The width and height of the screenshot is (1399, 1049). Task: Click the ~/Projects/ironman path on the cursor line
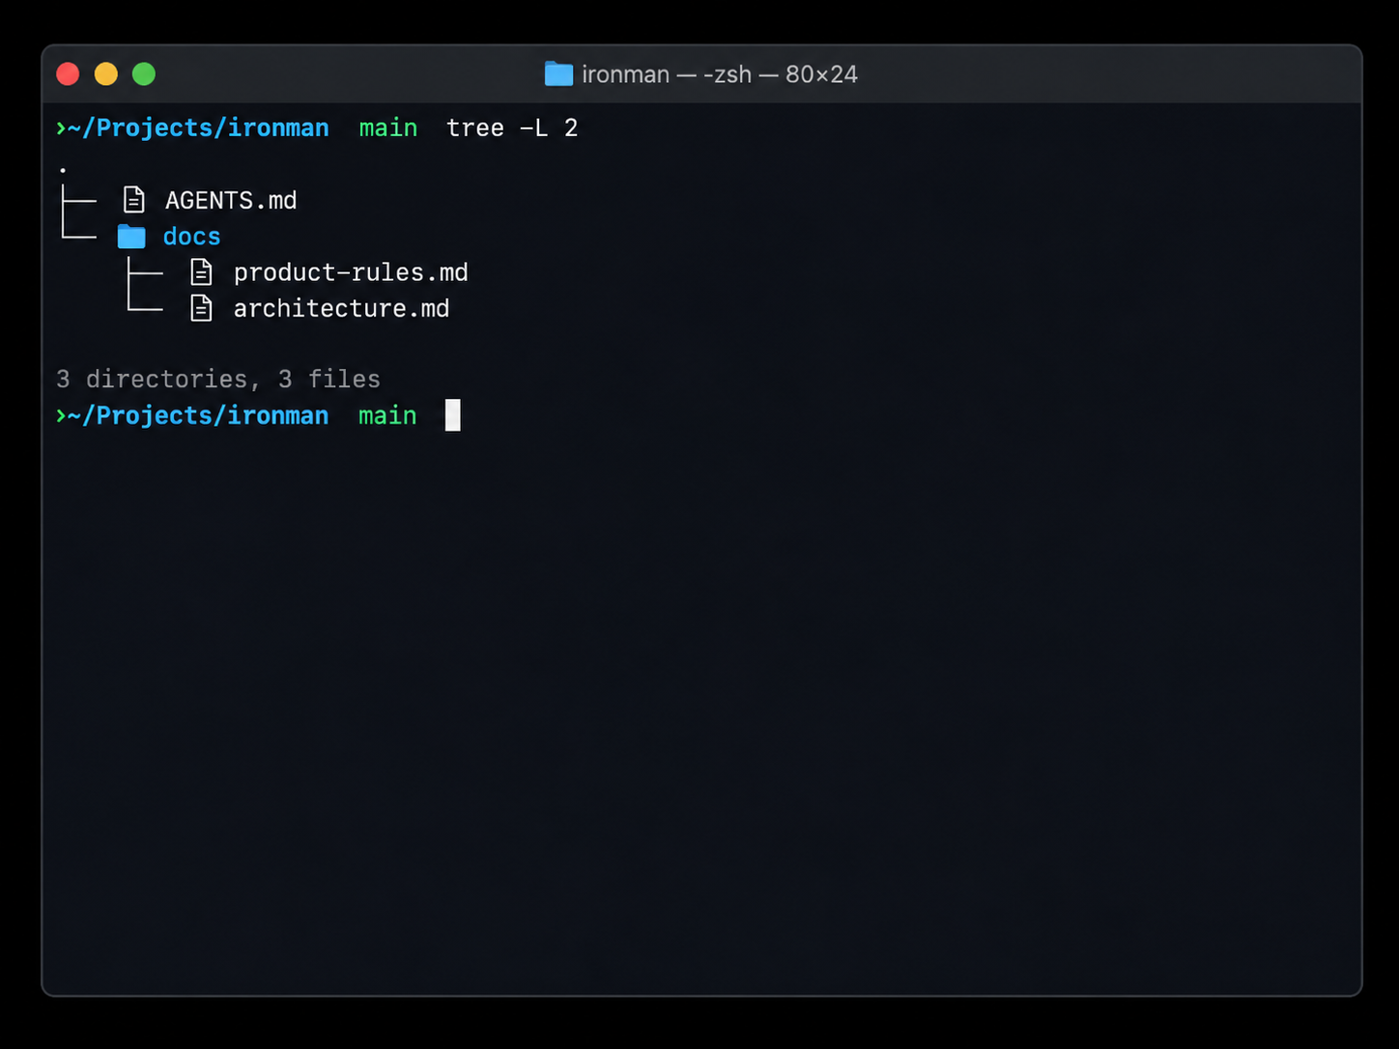coord(198,415)
